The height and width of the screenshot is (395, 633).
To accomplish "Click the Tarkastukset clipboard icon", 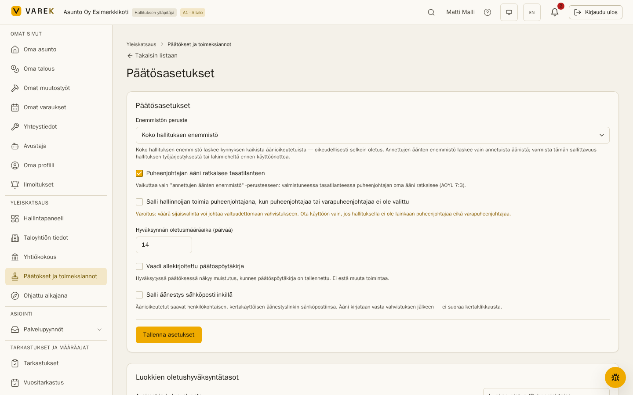I will (x=15, y=363).
